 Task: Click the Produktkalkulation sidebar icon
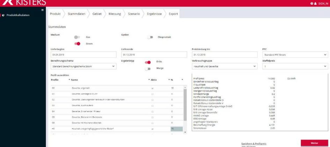click(3, 15)
